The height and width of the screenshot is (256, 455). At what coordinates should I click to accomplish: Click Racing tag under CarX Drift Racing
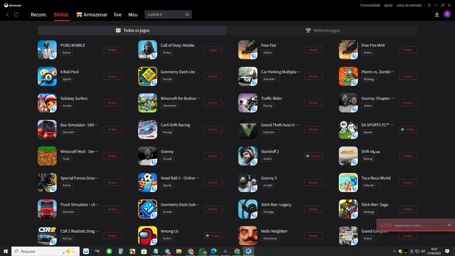(x=167, y=132)
